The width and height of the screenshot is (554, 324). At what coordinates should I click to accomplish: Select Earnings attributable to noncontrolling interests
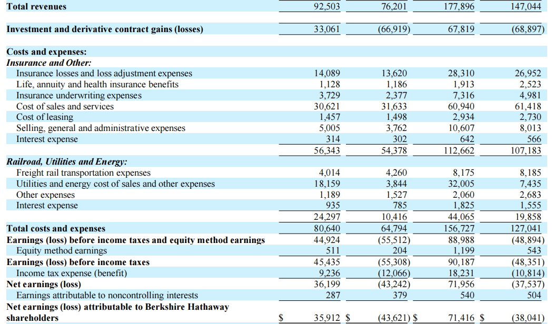(107, 295)
